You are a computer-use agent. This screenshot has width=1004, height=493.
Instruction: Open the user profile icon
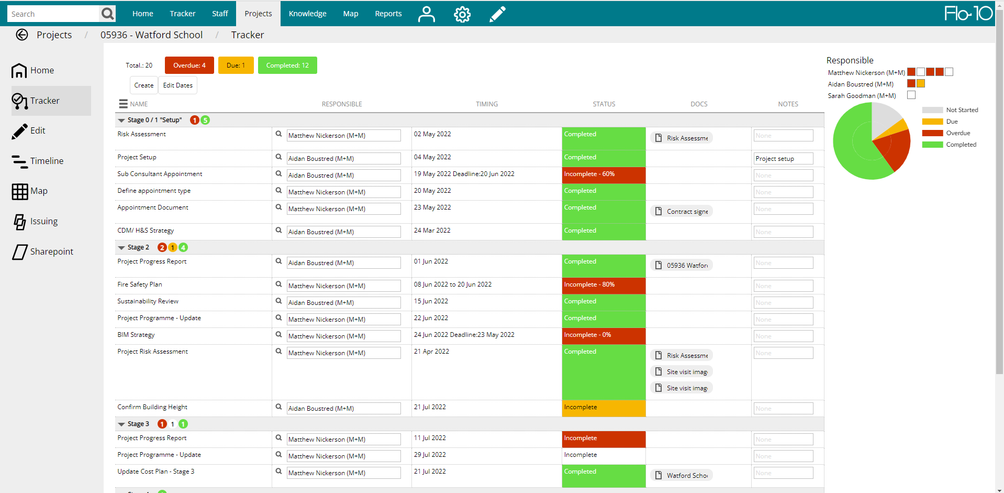click(x=427, y=14)
